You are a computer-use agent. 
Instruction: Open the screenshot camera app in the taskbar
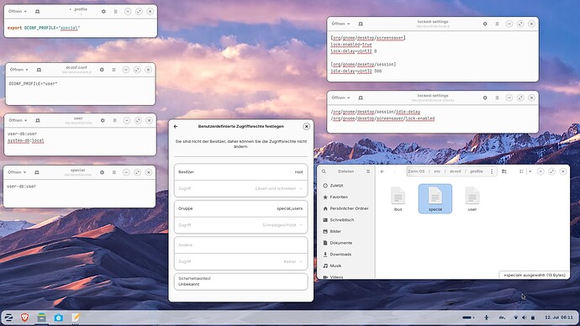59,318
